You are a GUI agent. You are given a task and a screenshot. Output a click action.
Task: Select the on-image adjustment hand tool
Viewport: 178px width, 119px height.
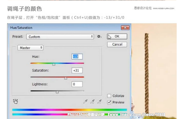(x=15, y=102)
